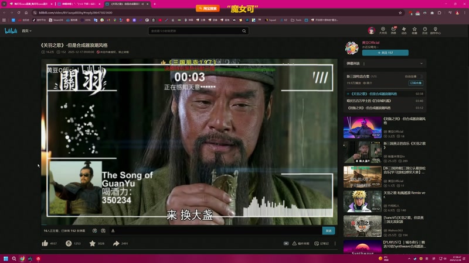Open the recommended thumbnail with 01:59 duration
469x263 pixels.
362,177
